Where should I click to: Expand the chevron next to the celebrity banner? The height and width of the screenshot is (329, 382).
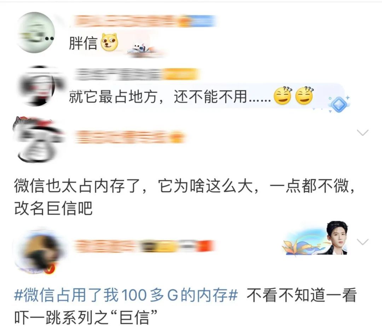[363, 242]
